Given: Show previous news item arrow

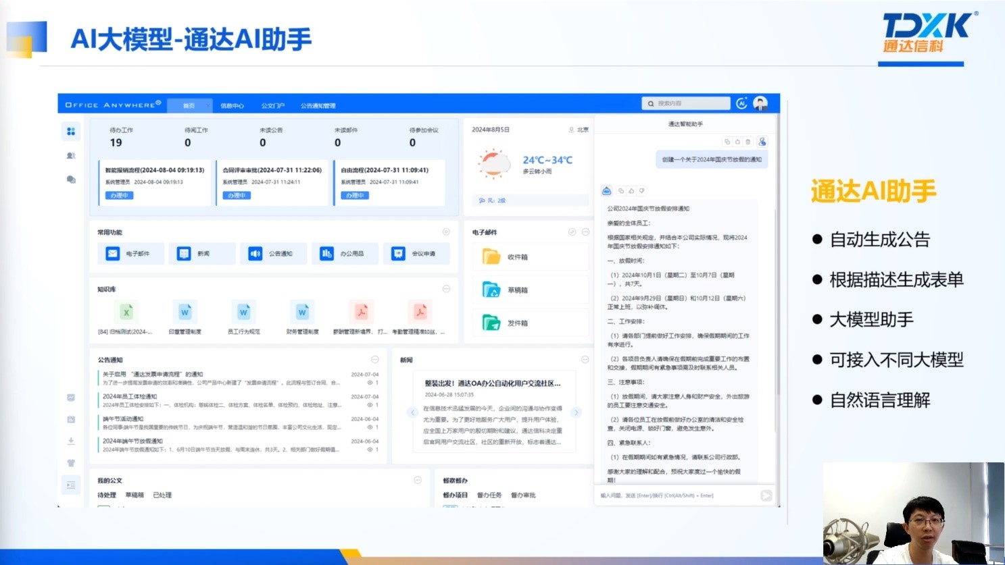Looking at the screenshot, I should [412, 412].
